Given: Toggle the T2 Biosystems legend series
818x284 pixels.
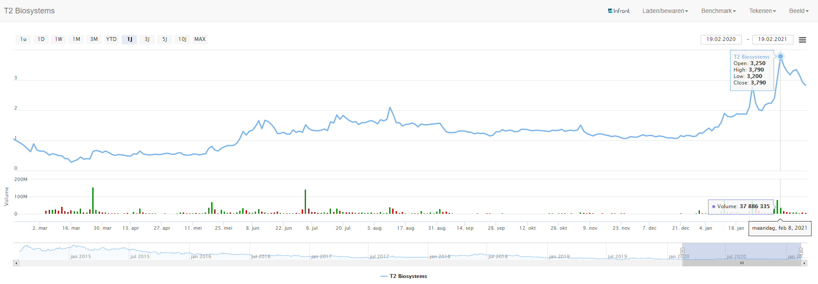Looking at the screenshot, I should tap(404, 276).
